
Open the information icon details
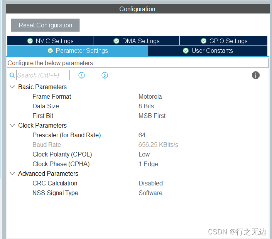[x=256, y=75]
